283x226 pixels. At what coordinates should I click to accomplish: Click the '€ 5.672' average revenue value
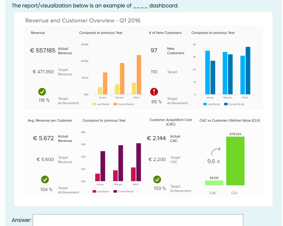(43, 138)
